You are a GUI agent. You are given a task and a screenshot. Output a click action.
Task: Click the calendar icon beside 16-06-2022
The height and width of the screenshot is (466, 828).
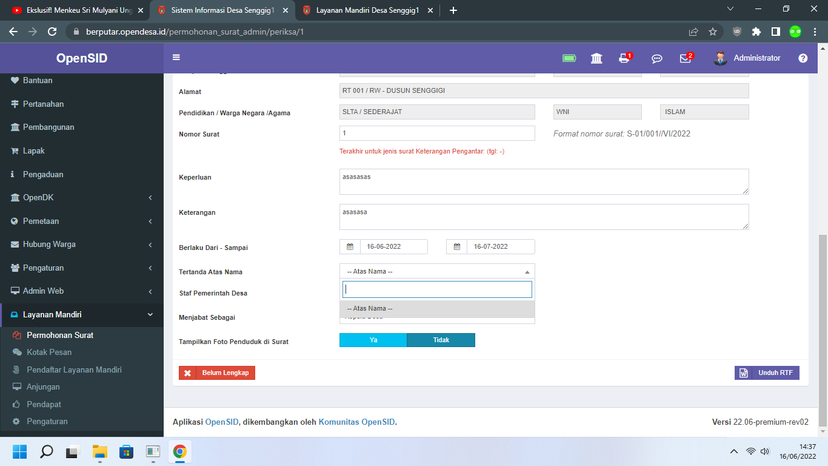[x=349, y=246]
